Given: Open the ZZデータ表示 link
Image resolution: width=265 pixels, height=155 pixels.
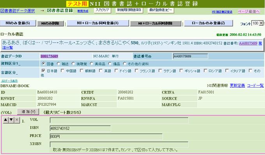Looking at the screenshot, I should pyautogui.click(x=9, y=81).
